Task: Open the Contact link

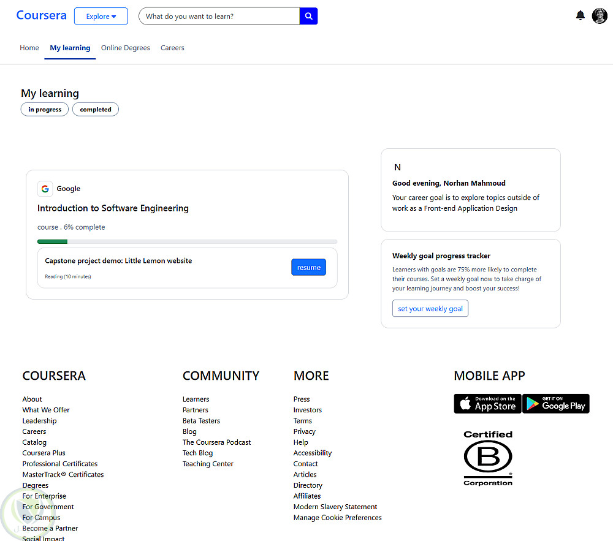Action: [306, 464]
